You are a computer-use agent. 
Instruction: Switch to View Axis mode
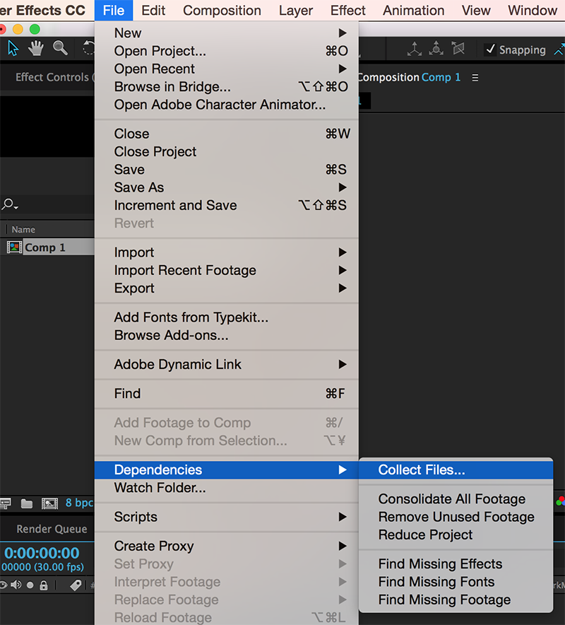pos(458,49)
